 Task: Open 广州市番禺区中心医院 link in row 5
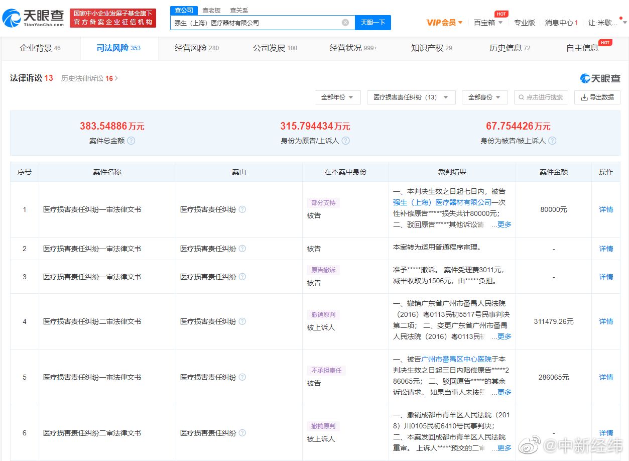(x=457, y=359)
